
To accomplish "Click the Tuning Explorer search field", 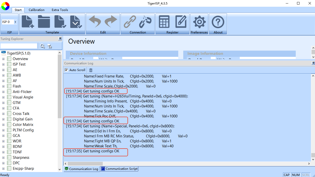I will [19, 46].
